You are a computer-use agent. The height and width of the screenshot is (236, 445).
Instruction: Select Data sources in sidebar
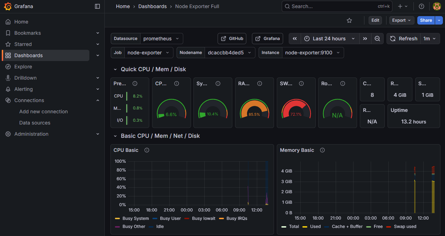(35, 123)
